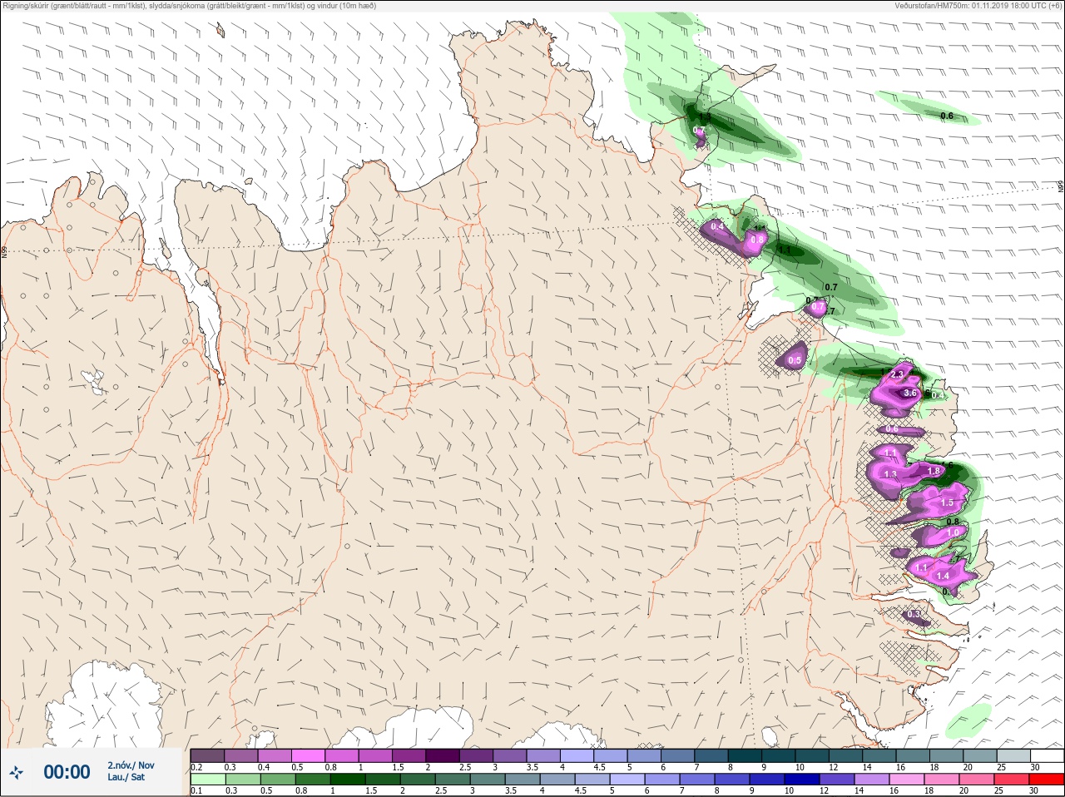Viewport: 1065px width, 797px height.
Task: Click the 1.8 precipitation value on map
Action: 934,472
